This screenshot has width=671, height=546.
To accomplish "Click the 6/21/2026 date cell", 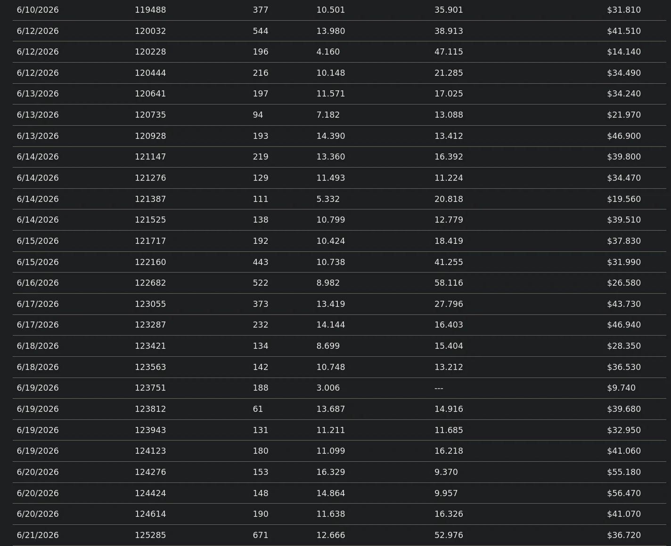I will coord(38,535).
